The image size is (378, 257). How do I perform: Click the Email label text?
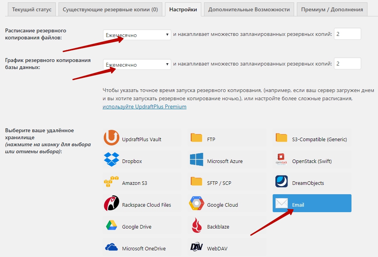298,205
